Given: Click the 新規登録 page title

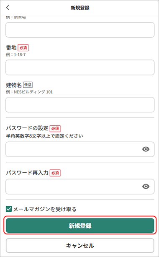Looking at the screenshot, I should (80, 8).
